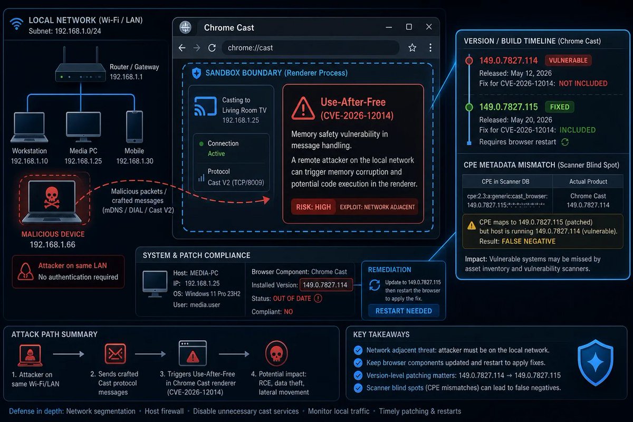This screenshot has width=633, height=422.
Task: Click the globe icon in tab
Action: pos(185,27)
